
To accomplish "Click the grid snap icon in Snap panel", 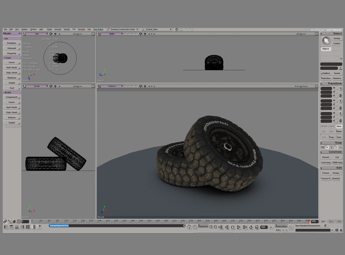I will 340,147.
